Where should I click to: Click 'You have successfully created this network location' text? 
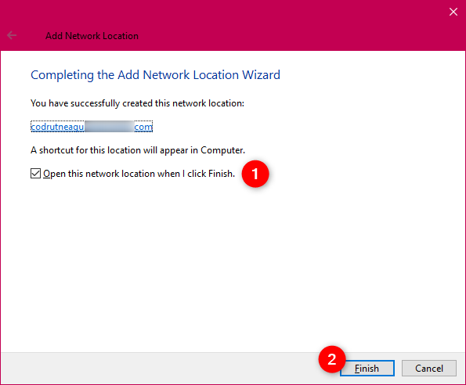[137, 103]
